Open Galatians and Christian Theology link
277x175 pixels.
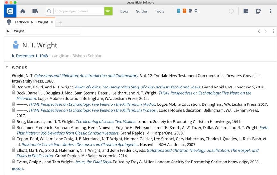pos(203,150)
